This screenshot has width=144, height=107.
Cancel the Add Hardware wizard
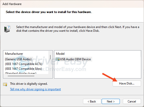[x=132, y=101]
